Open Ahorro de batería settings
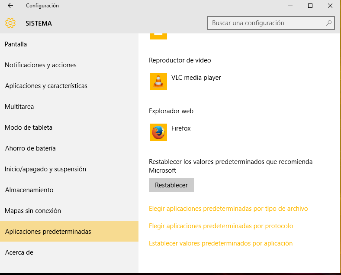The height and width of the screenshot is (275, 341). pos(69,148)
